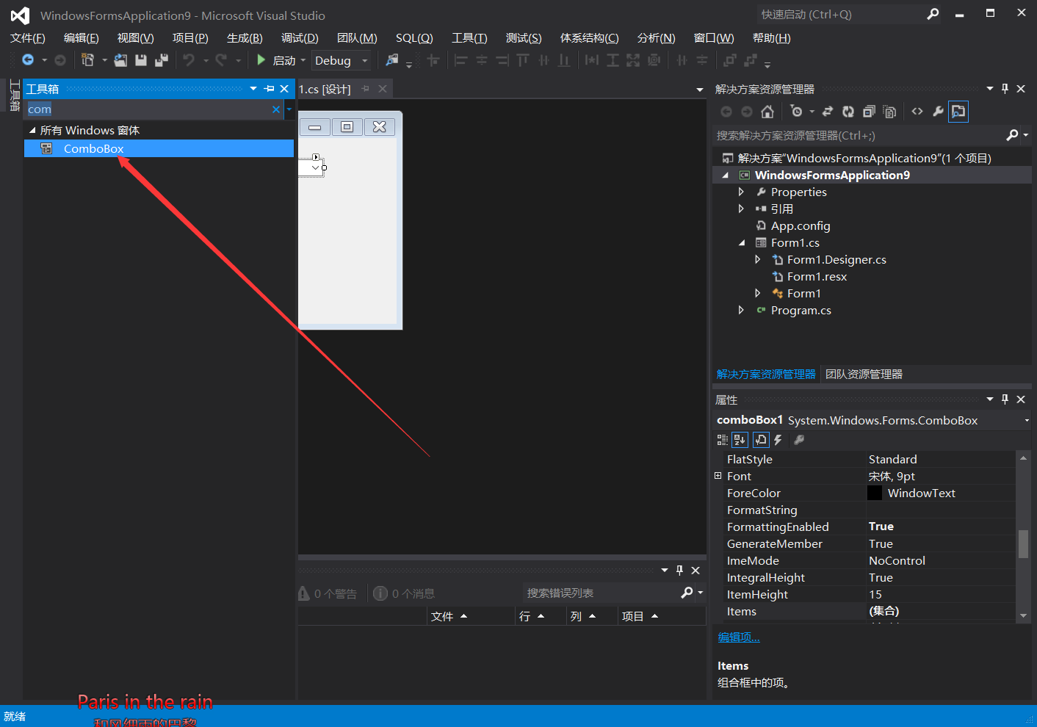Click the Open File toolbar icon

[120, 60]
